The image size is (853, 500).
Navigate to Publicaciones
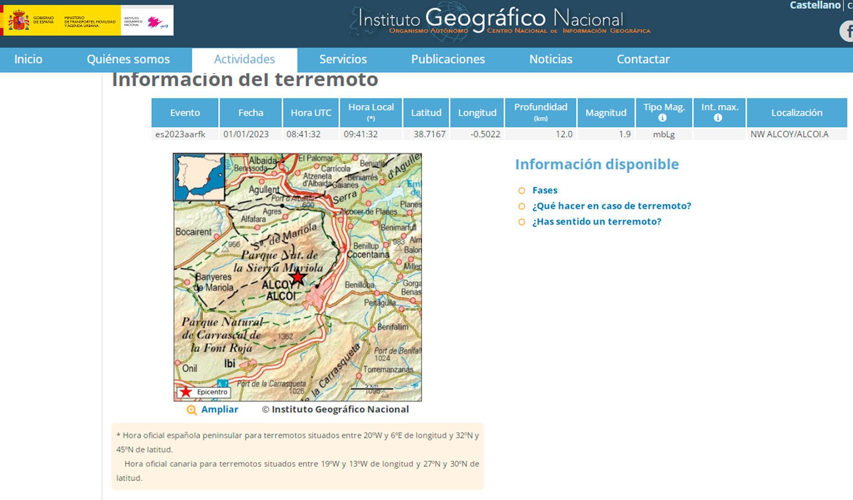(x=448, y=59)
